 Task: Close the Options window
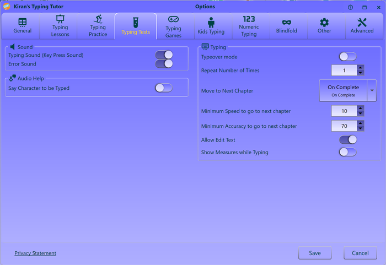pos(379,7)
